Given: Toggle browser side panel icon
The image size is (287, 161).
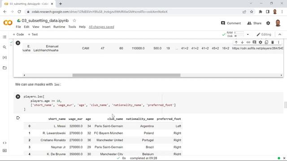Looking at the screenshot, I should tap(267, 12).
